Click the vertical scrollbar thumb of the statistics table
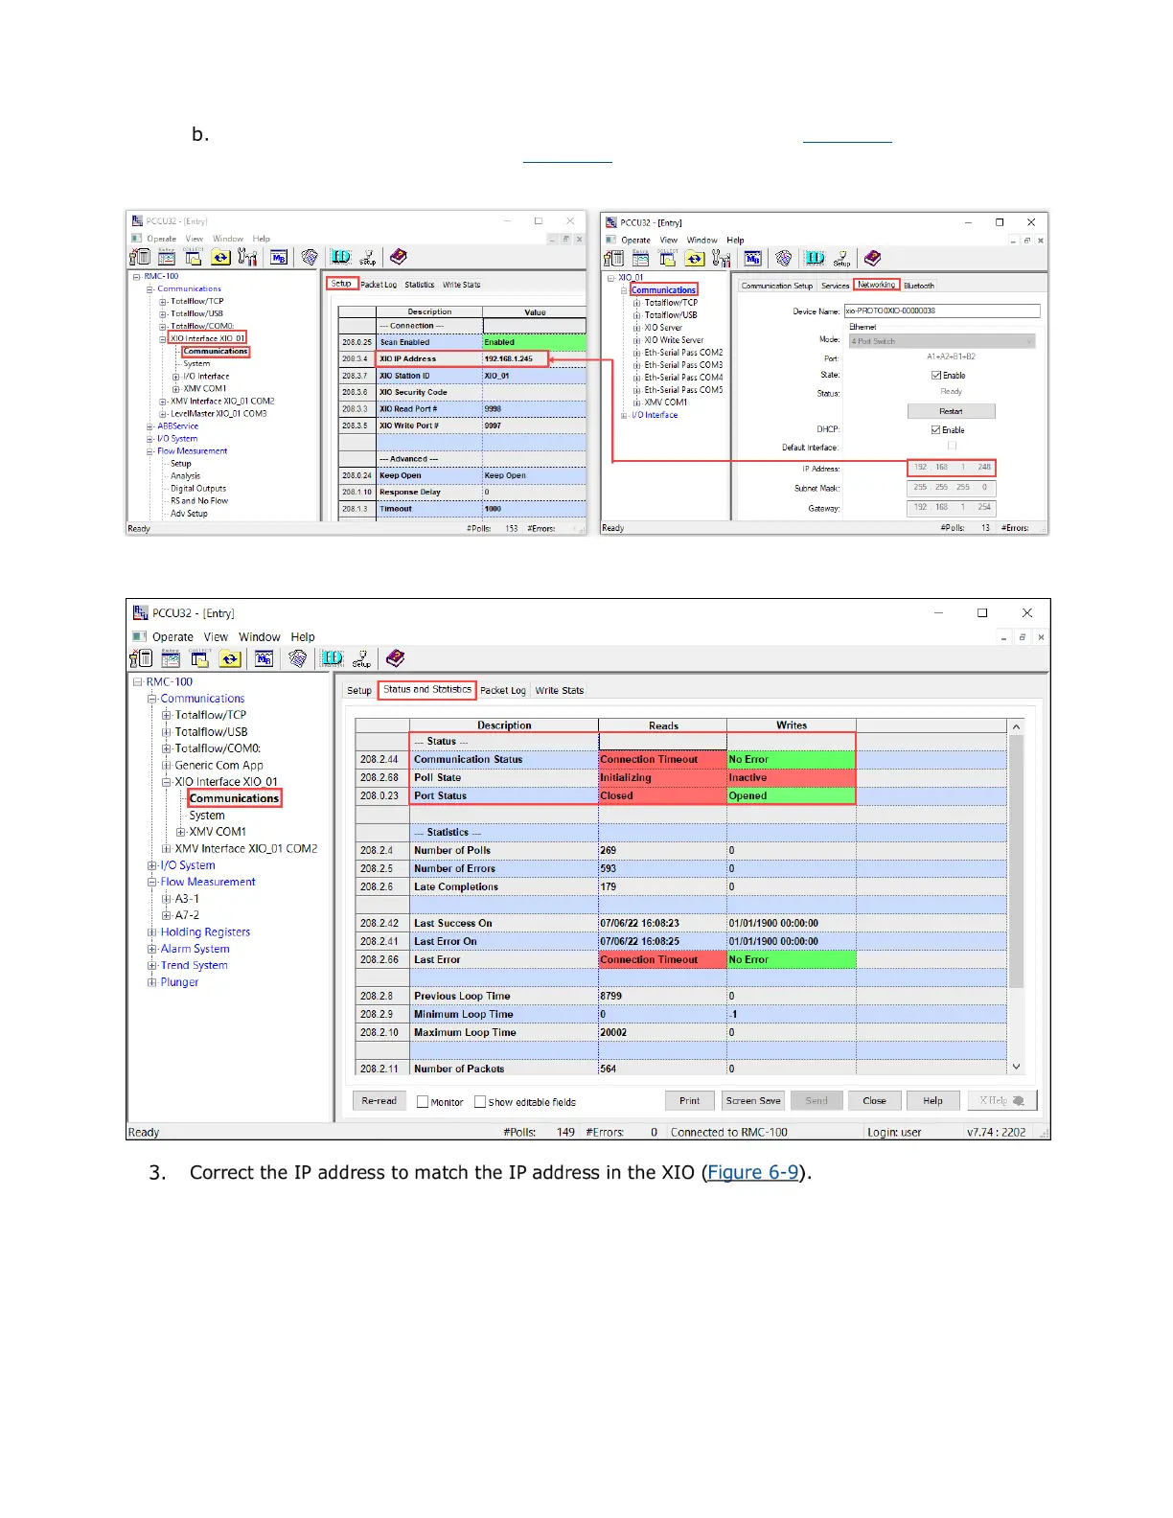 point(1017,861)
